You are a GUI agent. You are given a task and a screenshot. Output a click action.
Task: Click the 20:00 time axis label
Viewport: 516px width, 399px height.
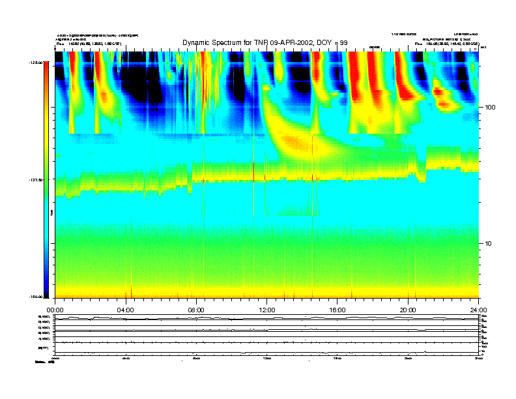tap(408, 310)
